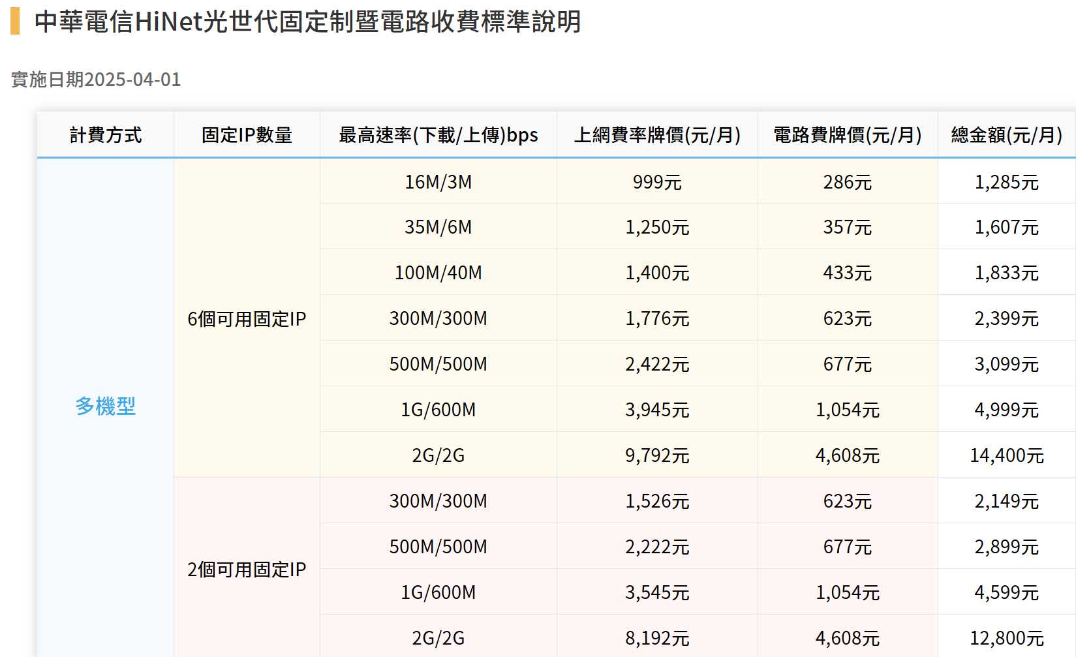The image size is (1076, 657).
Task: Click 4,608元 in the 14,400元 total row
Action: tap(848, 455)
